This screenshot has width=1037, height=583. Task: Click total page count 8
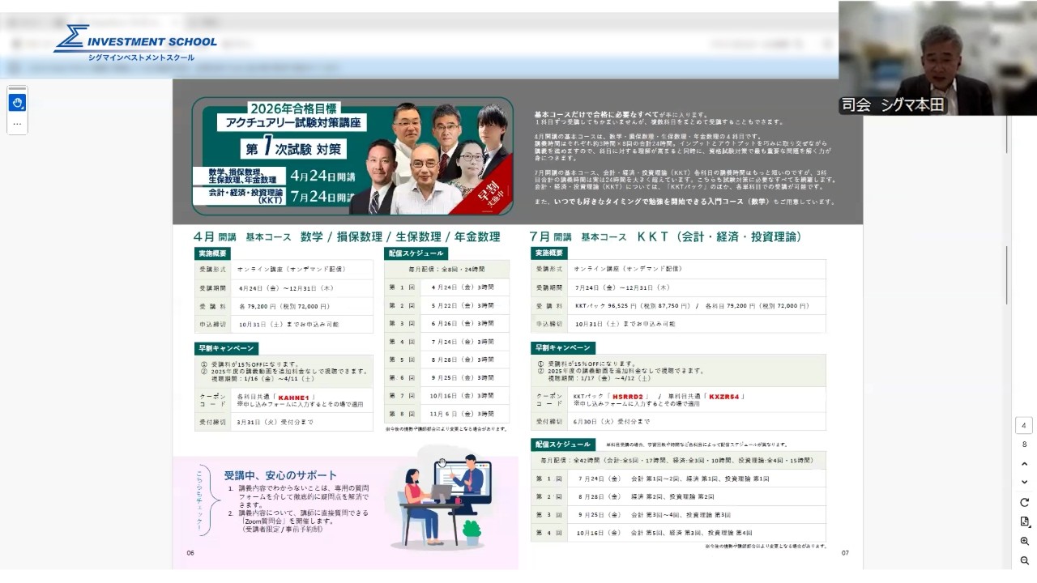coord(1024,444)
